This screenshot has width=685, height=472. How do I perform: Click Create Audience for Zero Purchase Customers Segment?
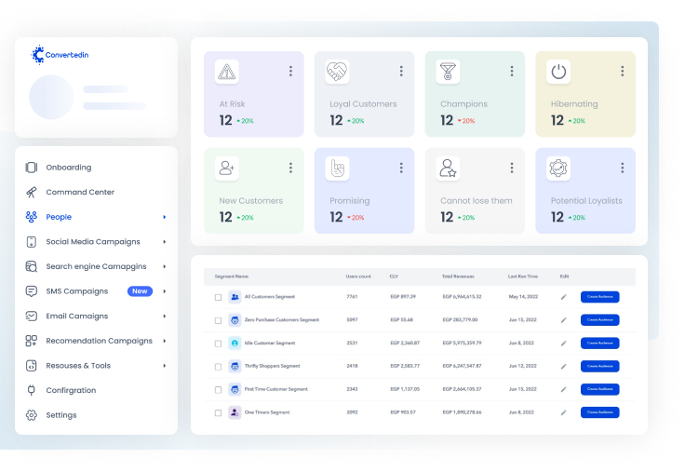(599, 319)
